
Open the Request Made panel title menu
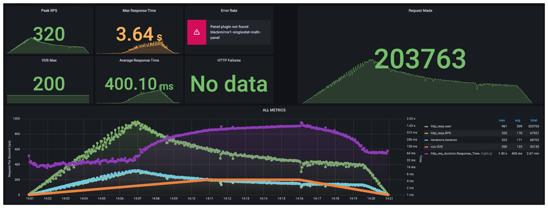pyautogui.click(x=420, y=11)
